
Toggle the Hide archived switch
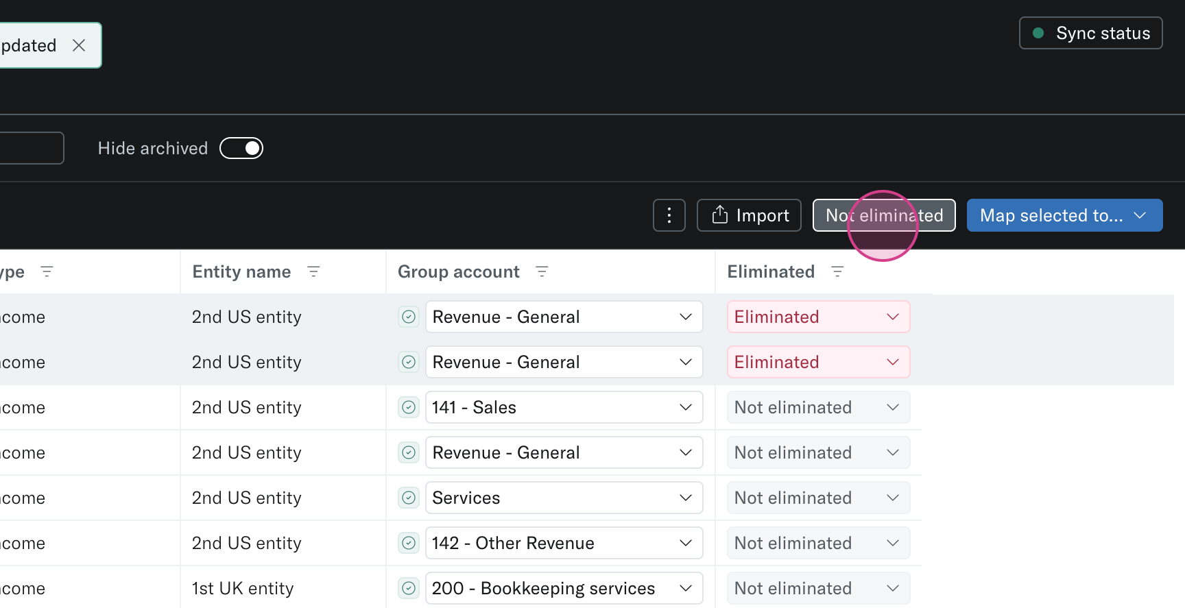pos(241,148)
